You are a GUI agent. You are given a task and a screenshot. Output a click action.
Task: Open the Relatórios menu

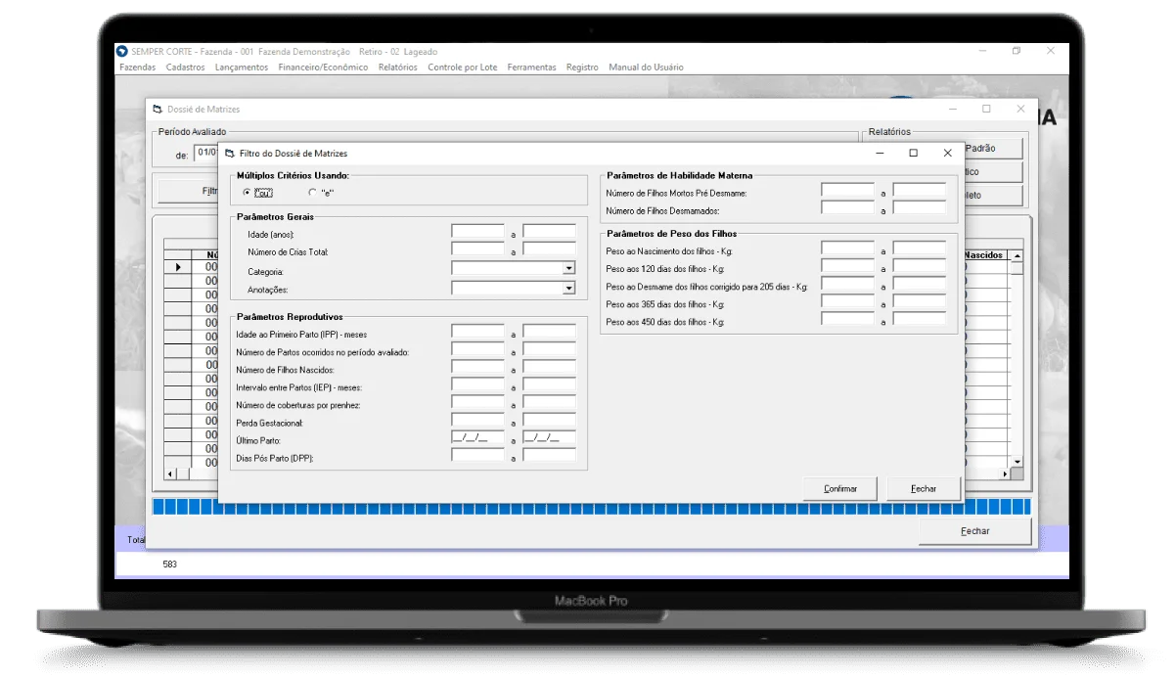pos(397,68)
